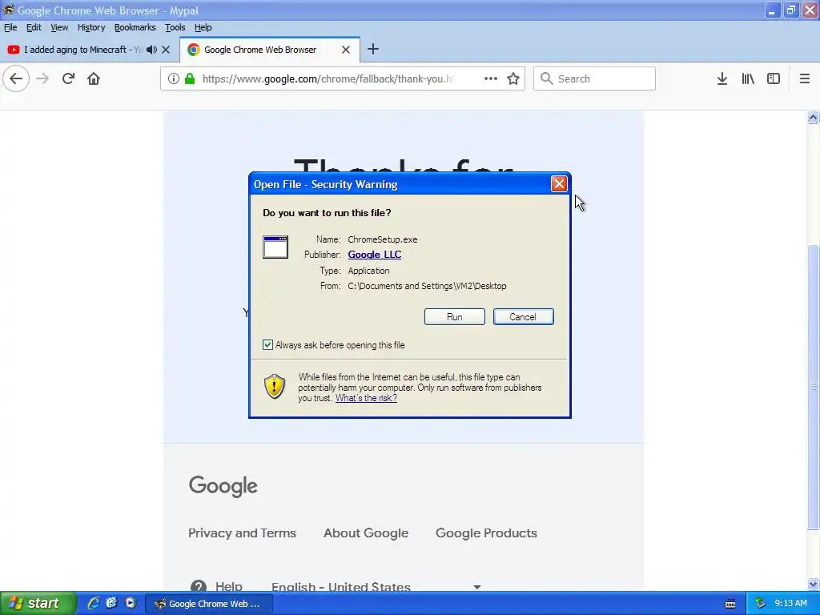Open the Privacy and Terms link

(242, 533)
